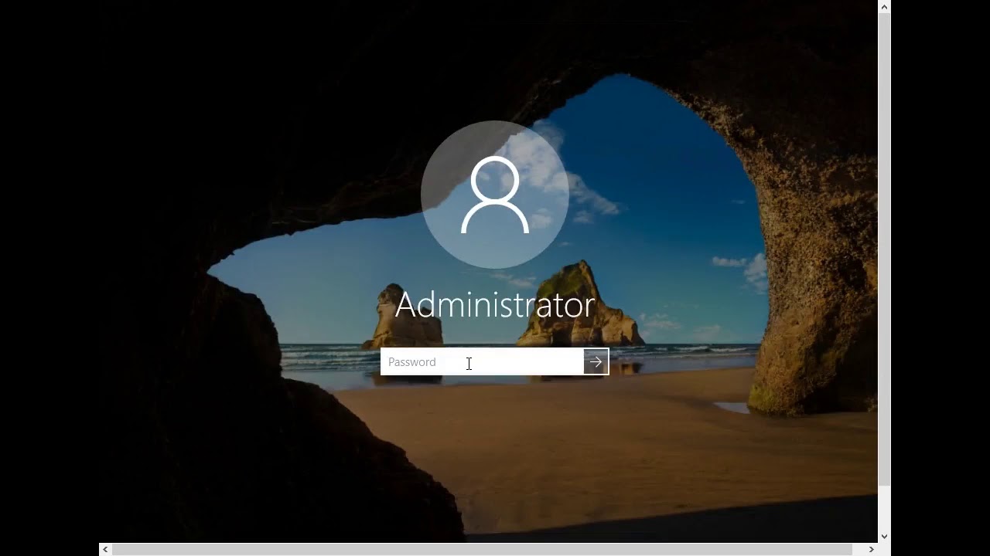Click the vertical scrollbar thumb
Viewport: 990px width, 556px height.
click(x=884, y=249)
